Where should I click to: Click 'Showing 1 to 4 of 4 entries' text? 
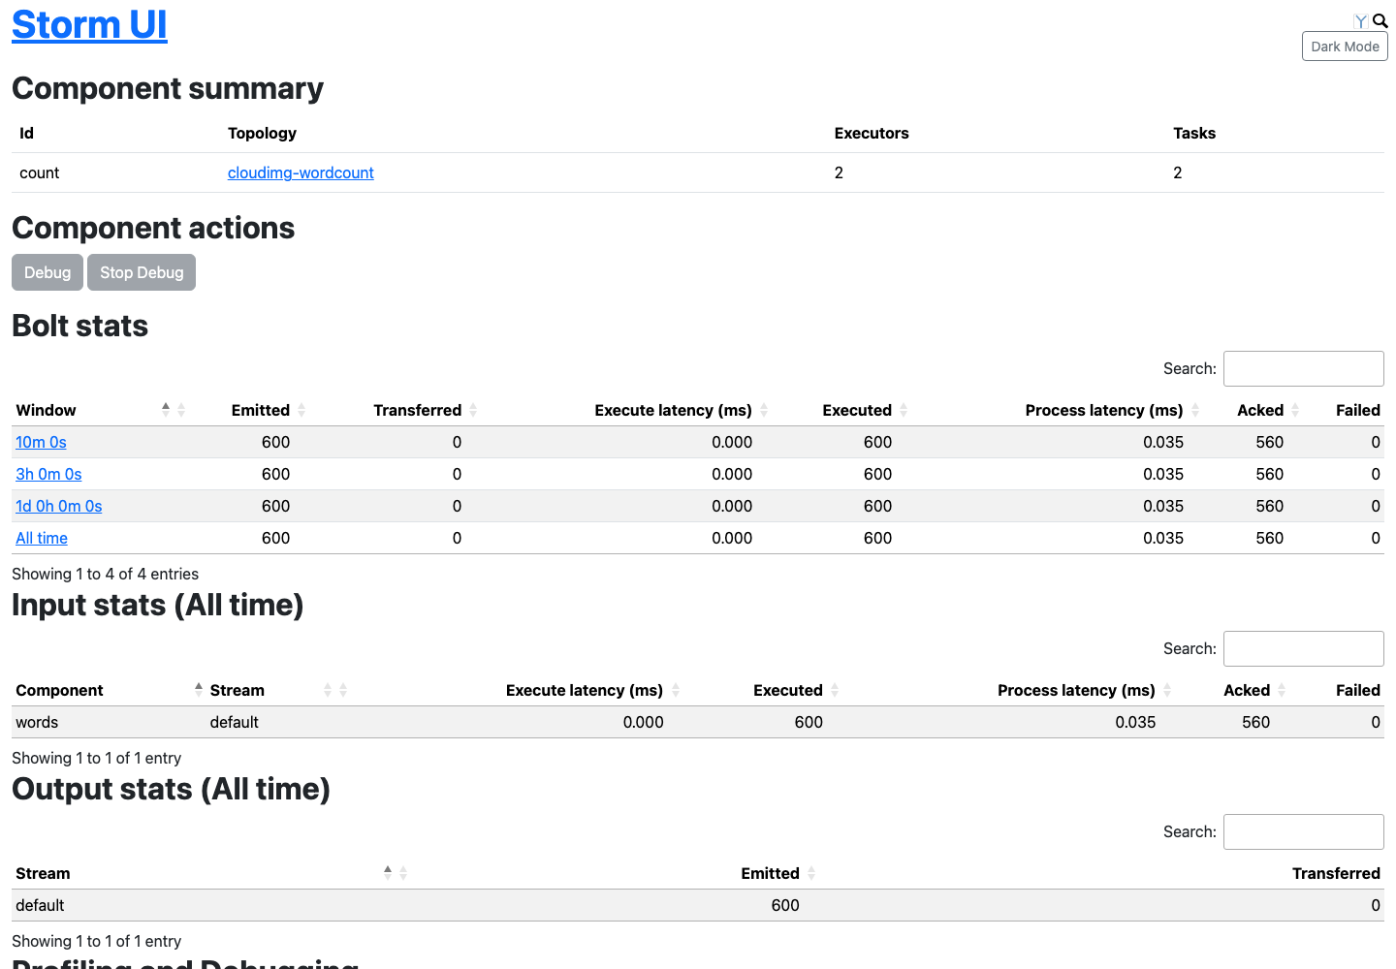tap(105, 574)
